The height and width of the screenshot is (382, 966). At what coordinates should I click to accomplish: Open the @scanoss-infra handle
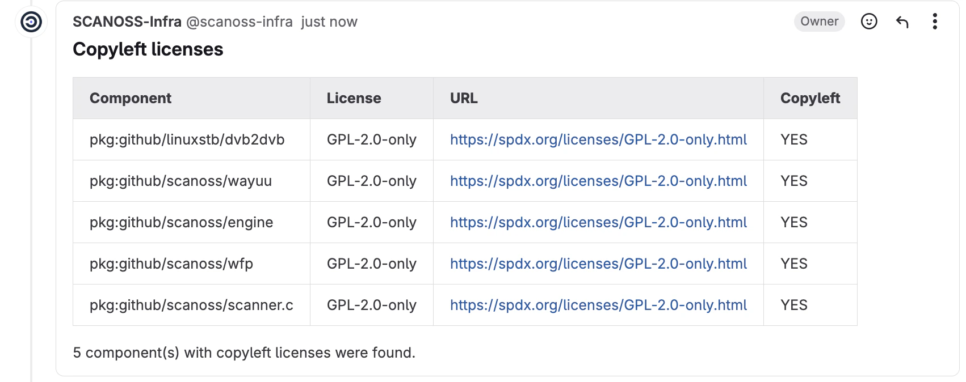point(240,22)
